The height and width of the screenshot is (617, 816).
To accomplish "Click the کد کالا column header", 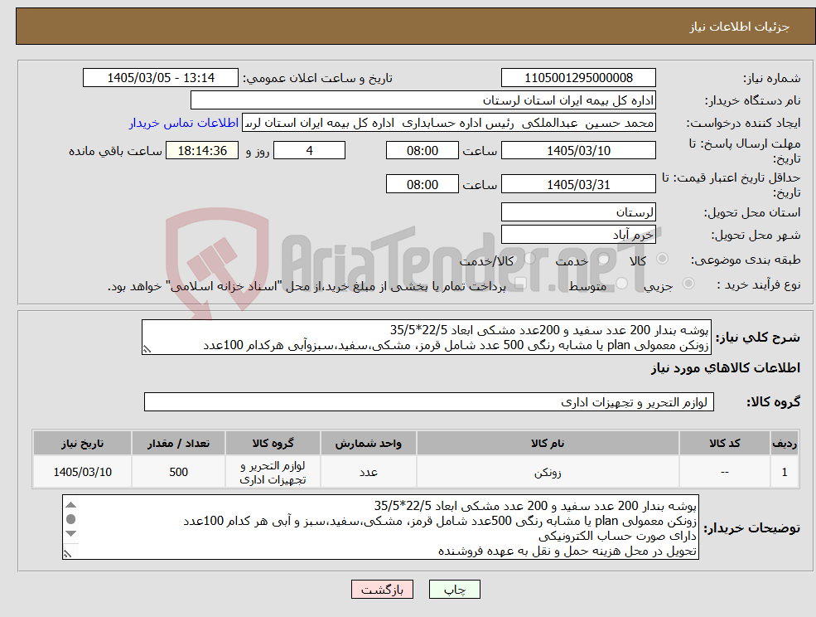I will [x=724, y=444].
